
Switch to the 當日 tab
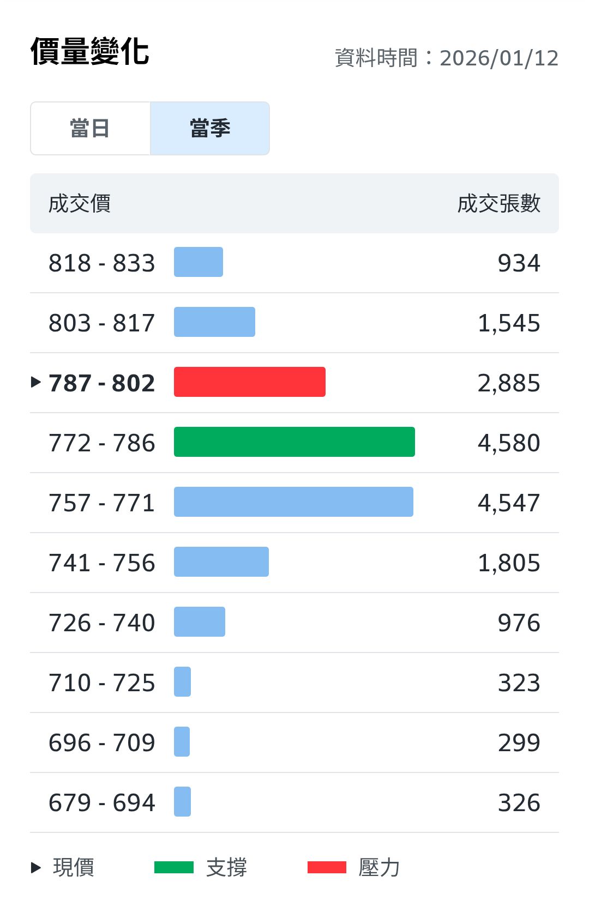pyautogui.click(x=91, y=129)
